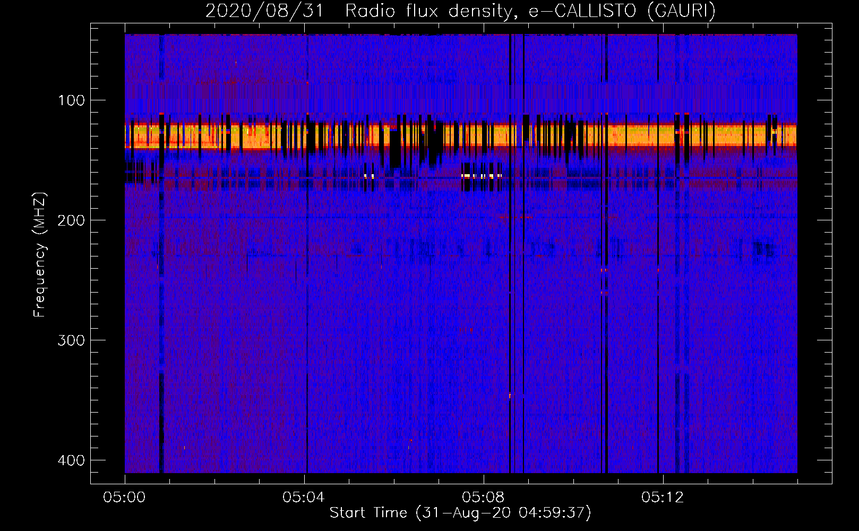
Task: Click the '05:00' time axis label
Action: point(124,498)
